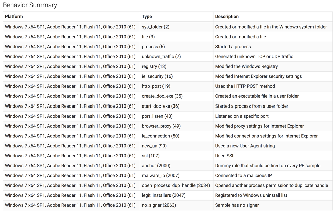This screenshot has height=212, width=333.
Task: Click the browser_proxy (49) entry
Action: click(x=161, y=126)
